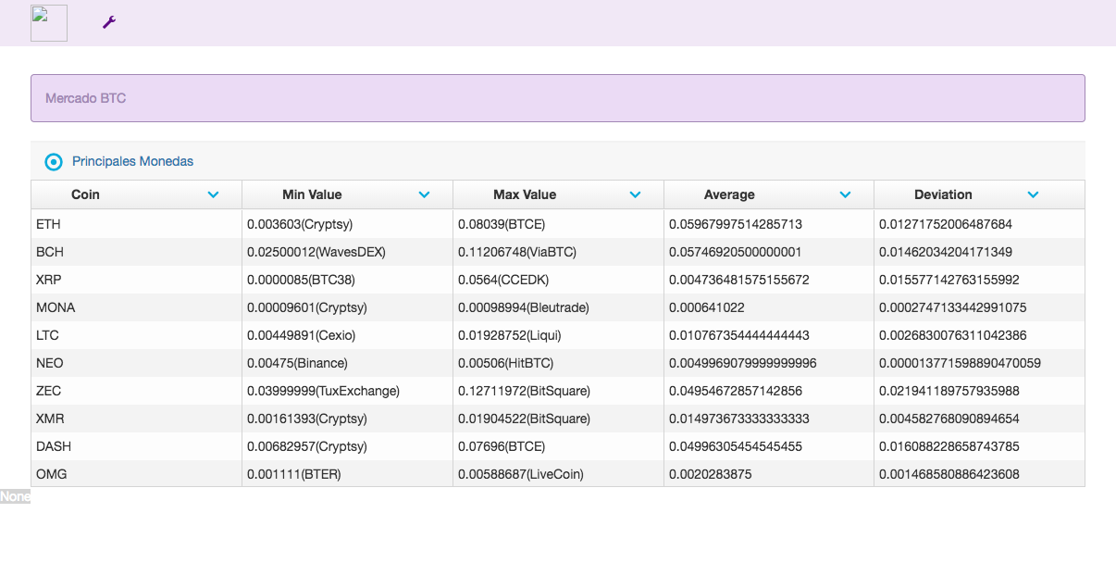Click max value 0.00588687(LiveCoin)

(x=521, y=474)
